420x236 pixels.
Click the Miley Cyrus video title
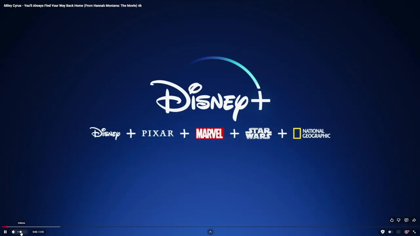[73, 6]
